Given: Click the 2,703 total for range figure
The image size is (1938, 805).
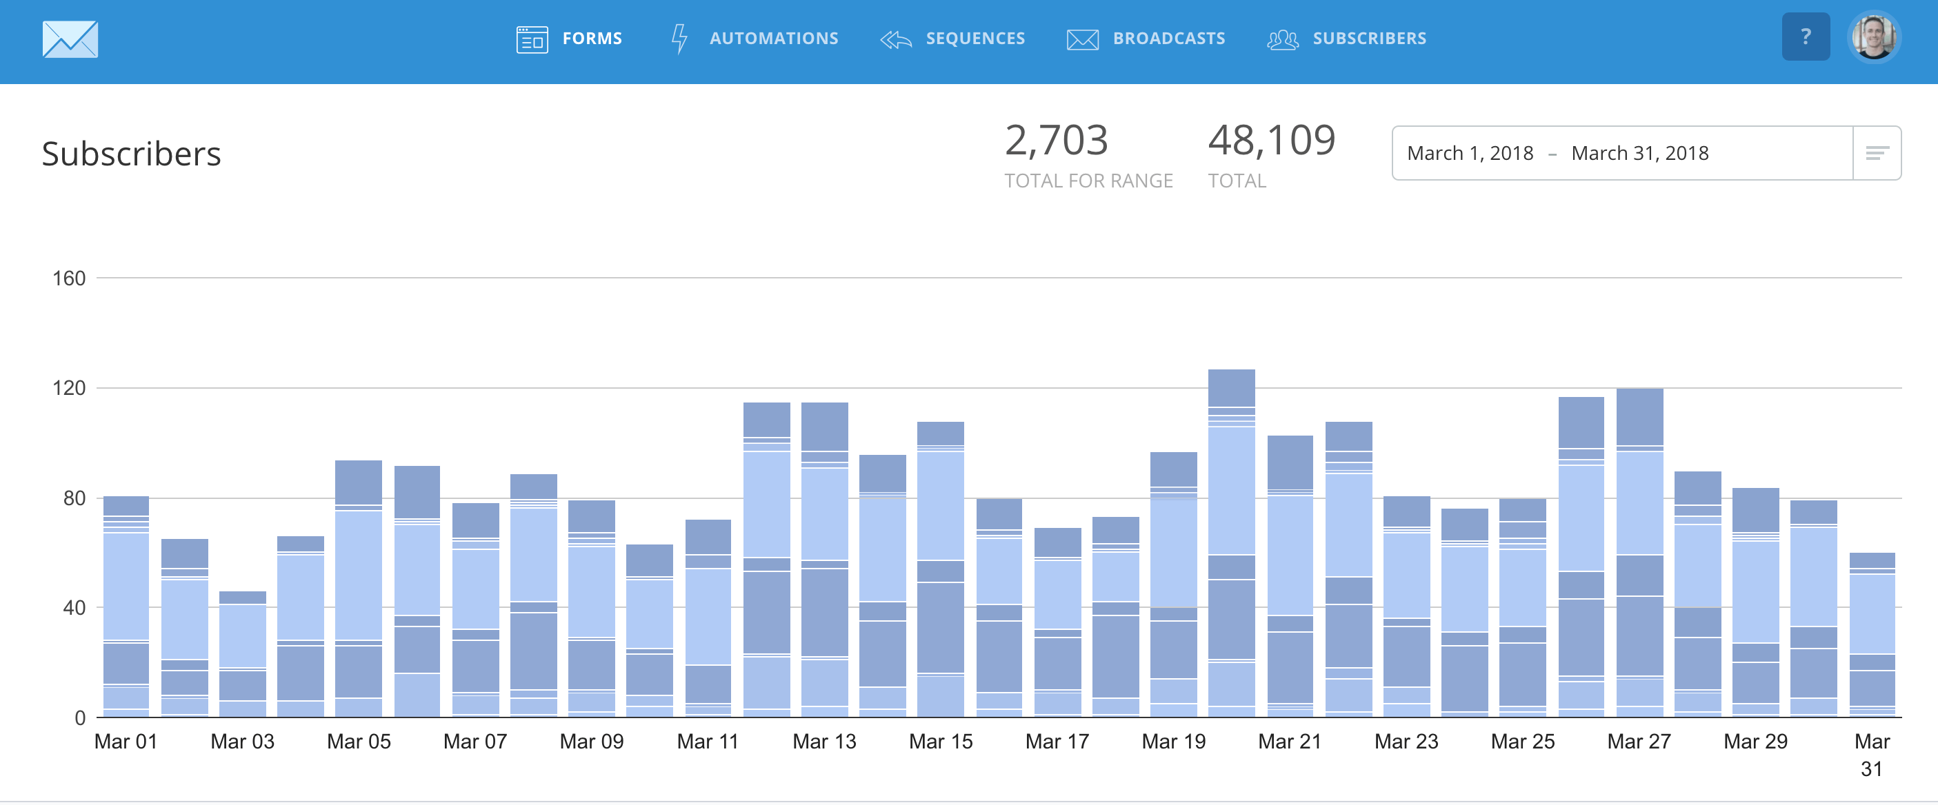Looking at the screenshot, I should 1057,139.
